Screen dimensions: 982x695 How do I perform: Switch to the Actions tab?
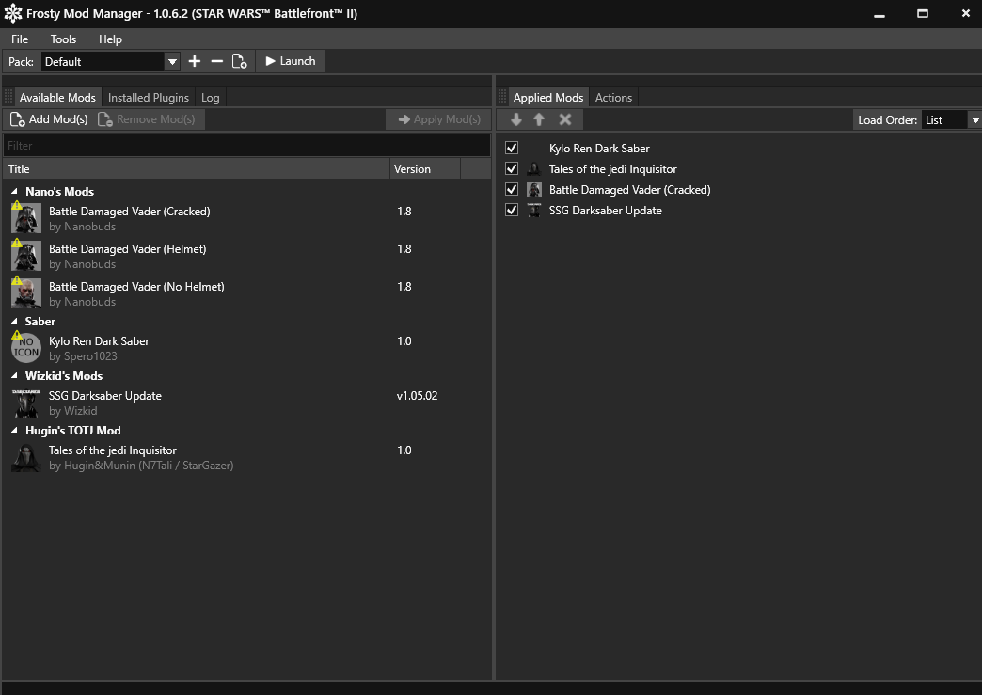point(613,97)
